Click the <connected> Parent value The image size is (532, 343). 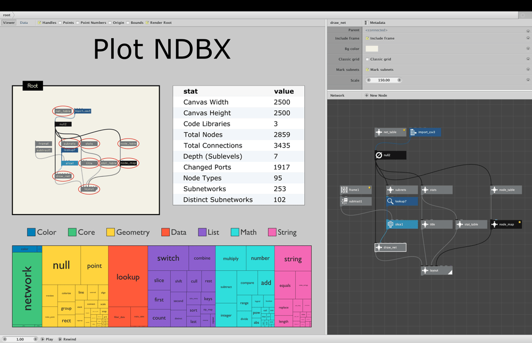(x=376, y=30)
